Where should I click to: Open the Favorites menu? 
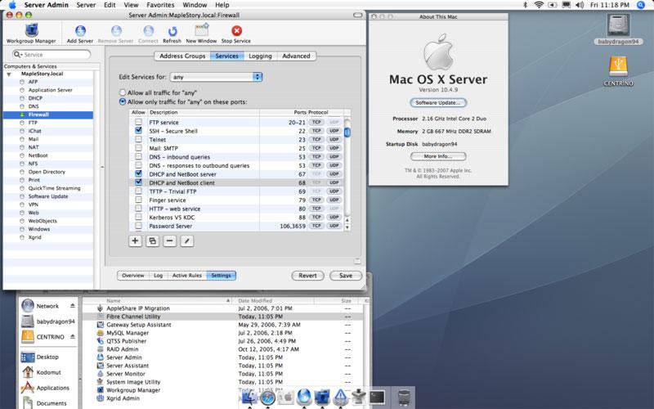click(x=160, y=5)
